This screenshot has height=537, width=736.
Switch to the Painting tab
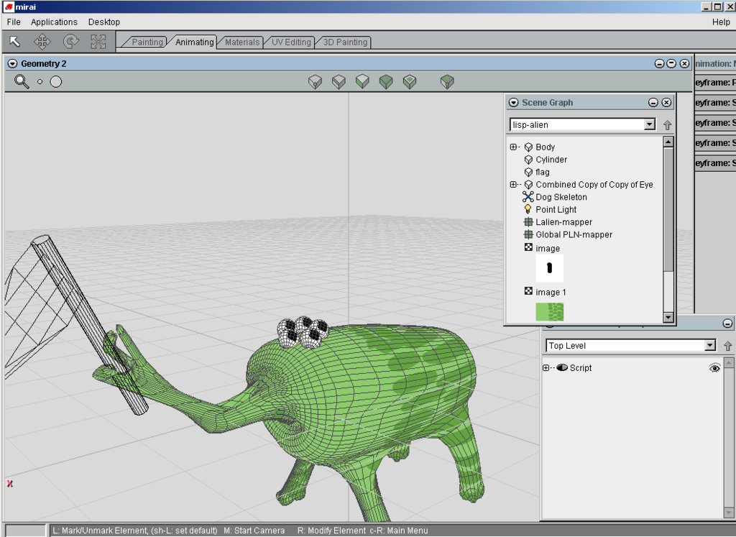tap(146, 42)
